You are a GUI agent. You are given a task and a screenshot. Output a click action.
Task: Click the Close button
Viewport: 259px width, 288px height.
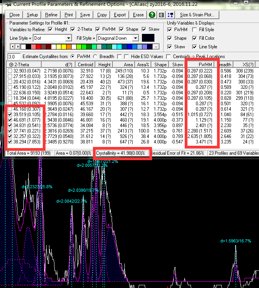pos(14,15)
